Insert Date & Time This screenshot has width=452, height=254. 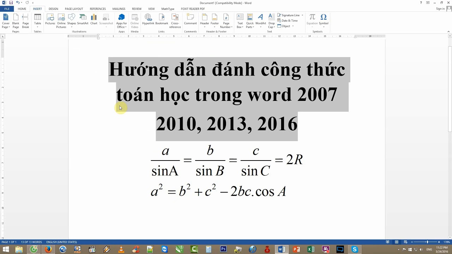[x=287, y=20]
